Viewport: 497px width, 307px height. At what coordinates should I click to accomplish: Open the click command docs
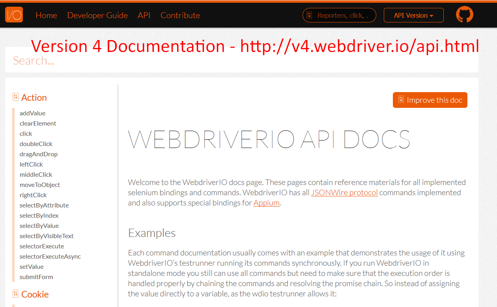[26, 134]
